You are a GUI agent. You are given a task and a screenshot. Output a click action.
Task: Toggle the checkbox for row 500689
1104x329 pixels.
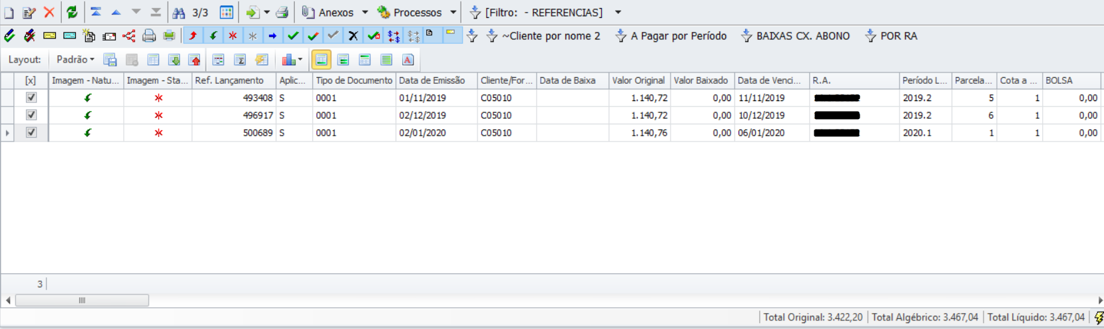(x=31, y=132)
